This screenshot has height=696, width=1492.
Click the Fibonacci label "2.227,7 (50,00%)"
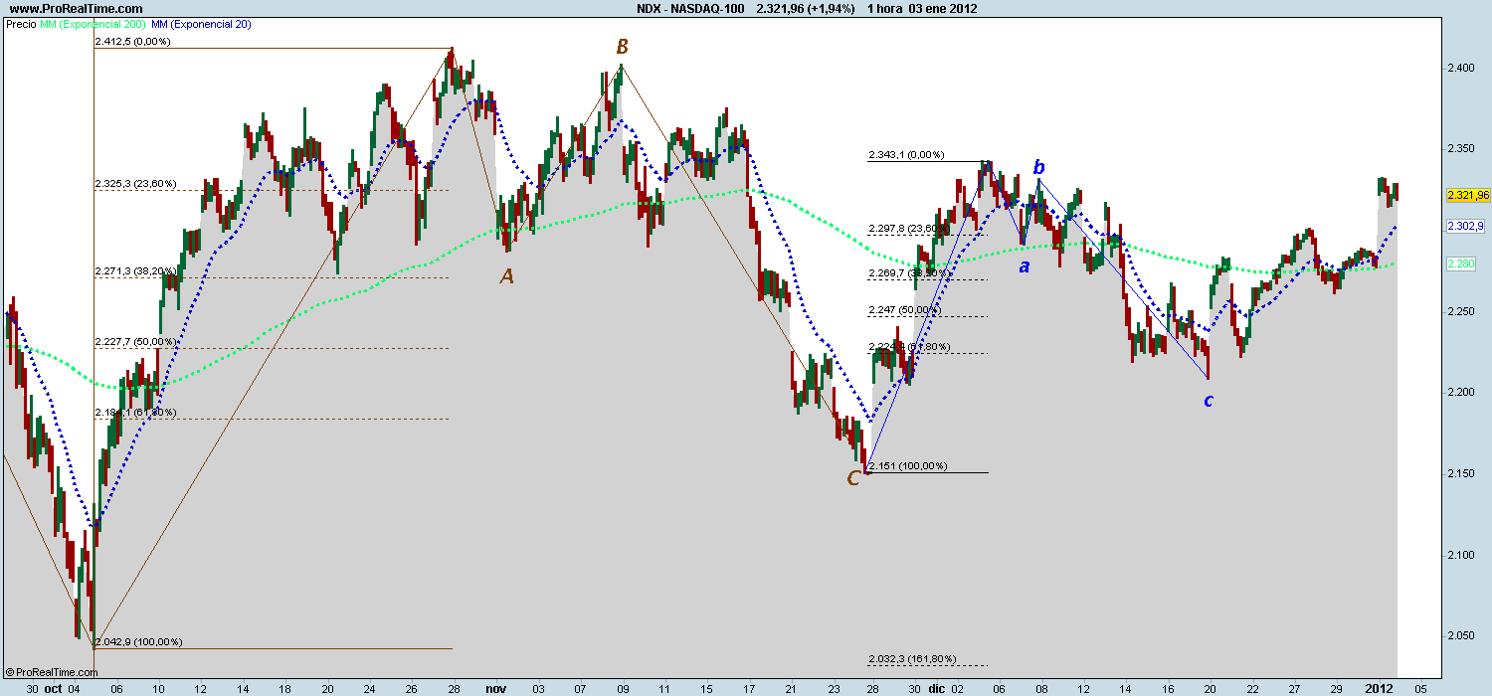click(136, 341)
